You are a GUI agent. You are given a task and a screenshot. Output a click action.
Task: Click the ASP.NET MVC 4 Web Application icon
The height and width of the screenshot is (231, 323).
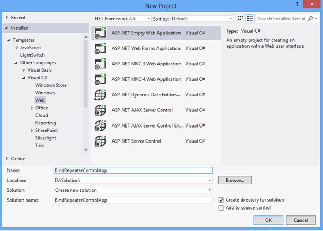click(x=100, y=79)
